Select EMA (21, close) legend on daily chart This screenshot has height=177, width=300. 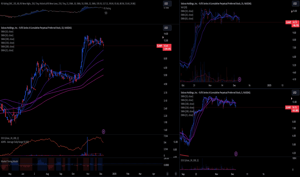click(7, 50)
